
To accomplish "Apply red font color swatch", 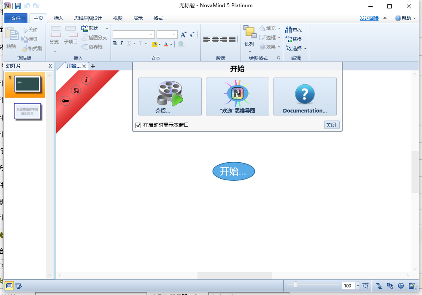I will coord(166,44).
